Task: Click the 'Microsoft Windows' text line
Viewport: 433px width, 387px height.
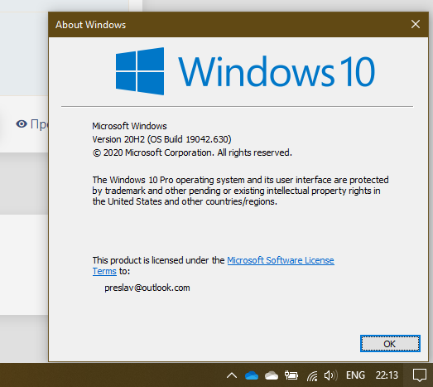Action: (129, 126)
